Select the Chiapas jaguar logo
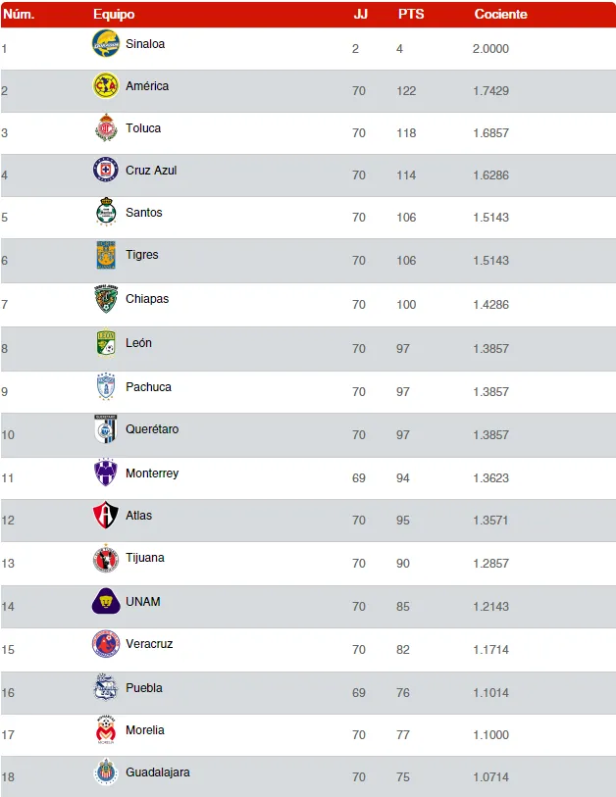The image size is (616, 797). (x=106, y=299)
